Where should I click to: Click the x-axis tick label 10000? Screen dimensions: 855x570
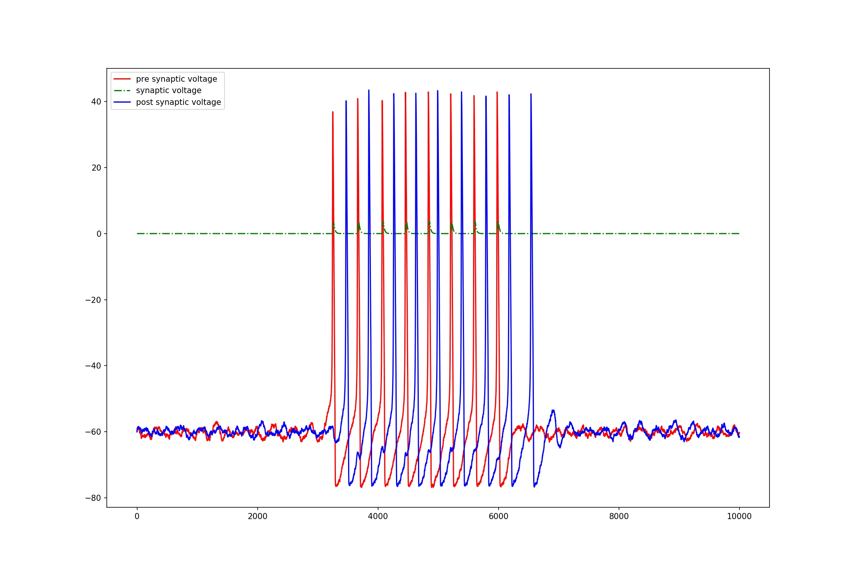(739, 516)
